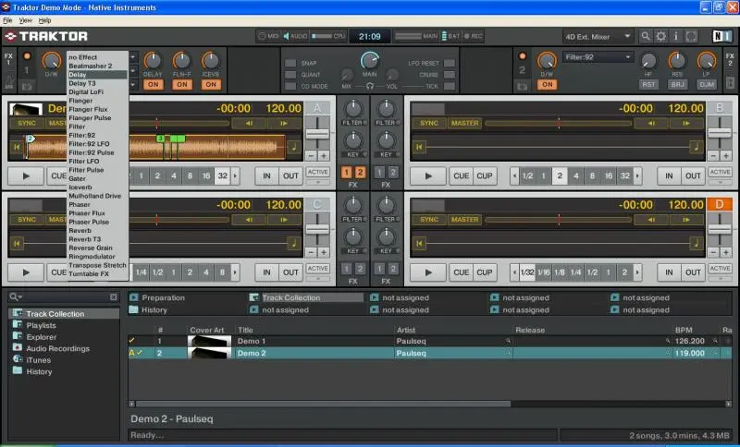Click the skip-to-start icon in Deck D
The height and width of the screenshot is (447, 740).
tap(420, 243)
